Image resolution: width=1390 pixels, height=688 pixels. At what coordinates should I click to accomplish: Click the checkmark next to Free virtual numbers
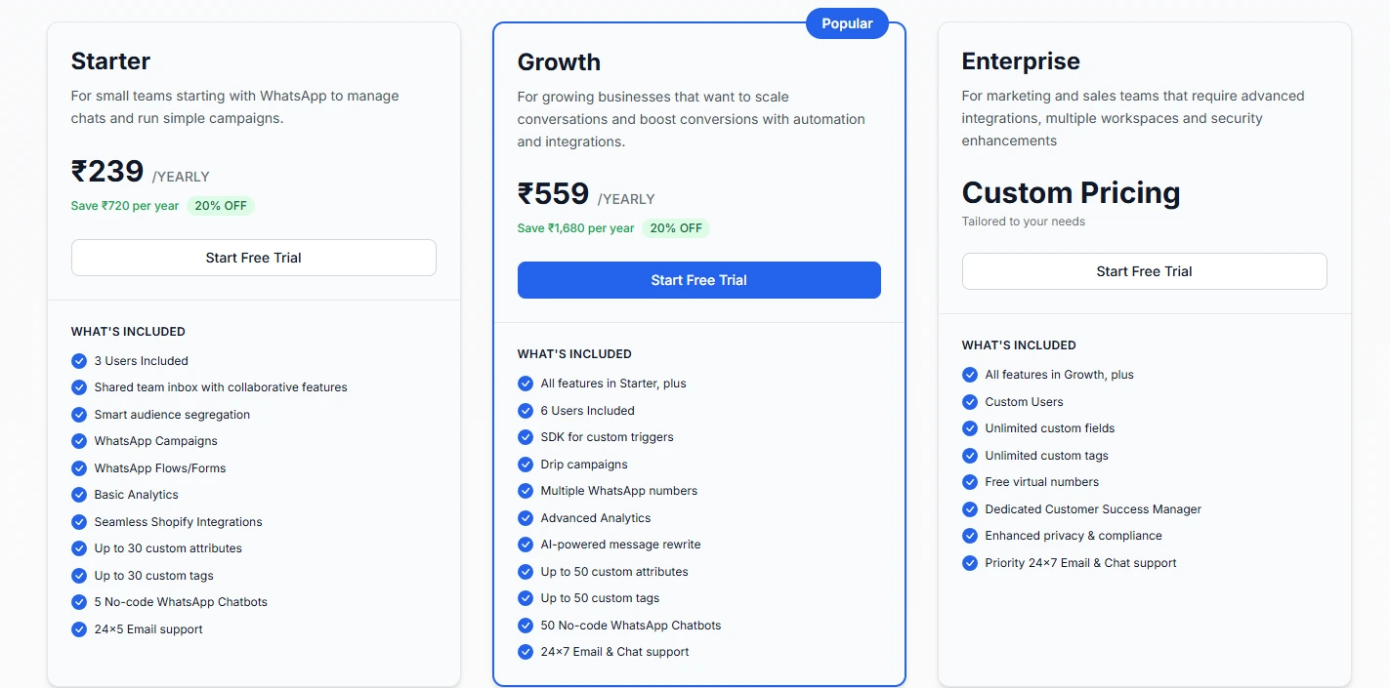tap(969, 482)
